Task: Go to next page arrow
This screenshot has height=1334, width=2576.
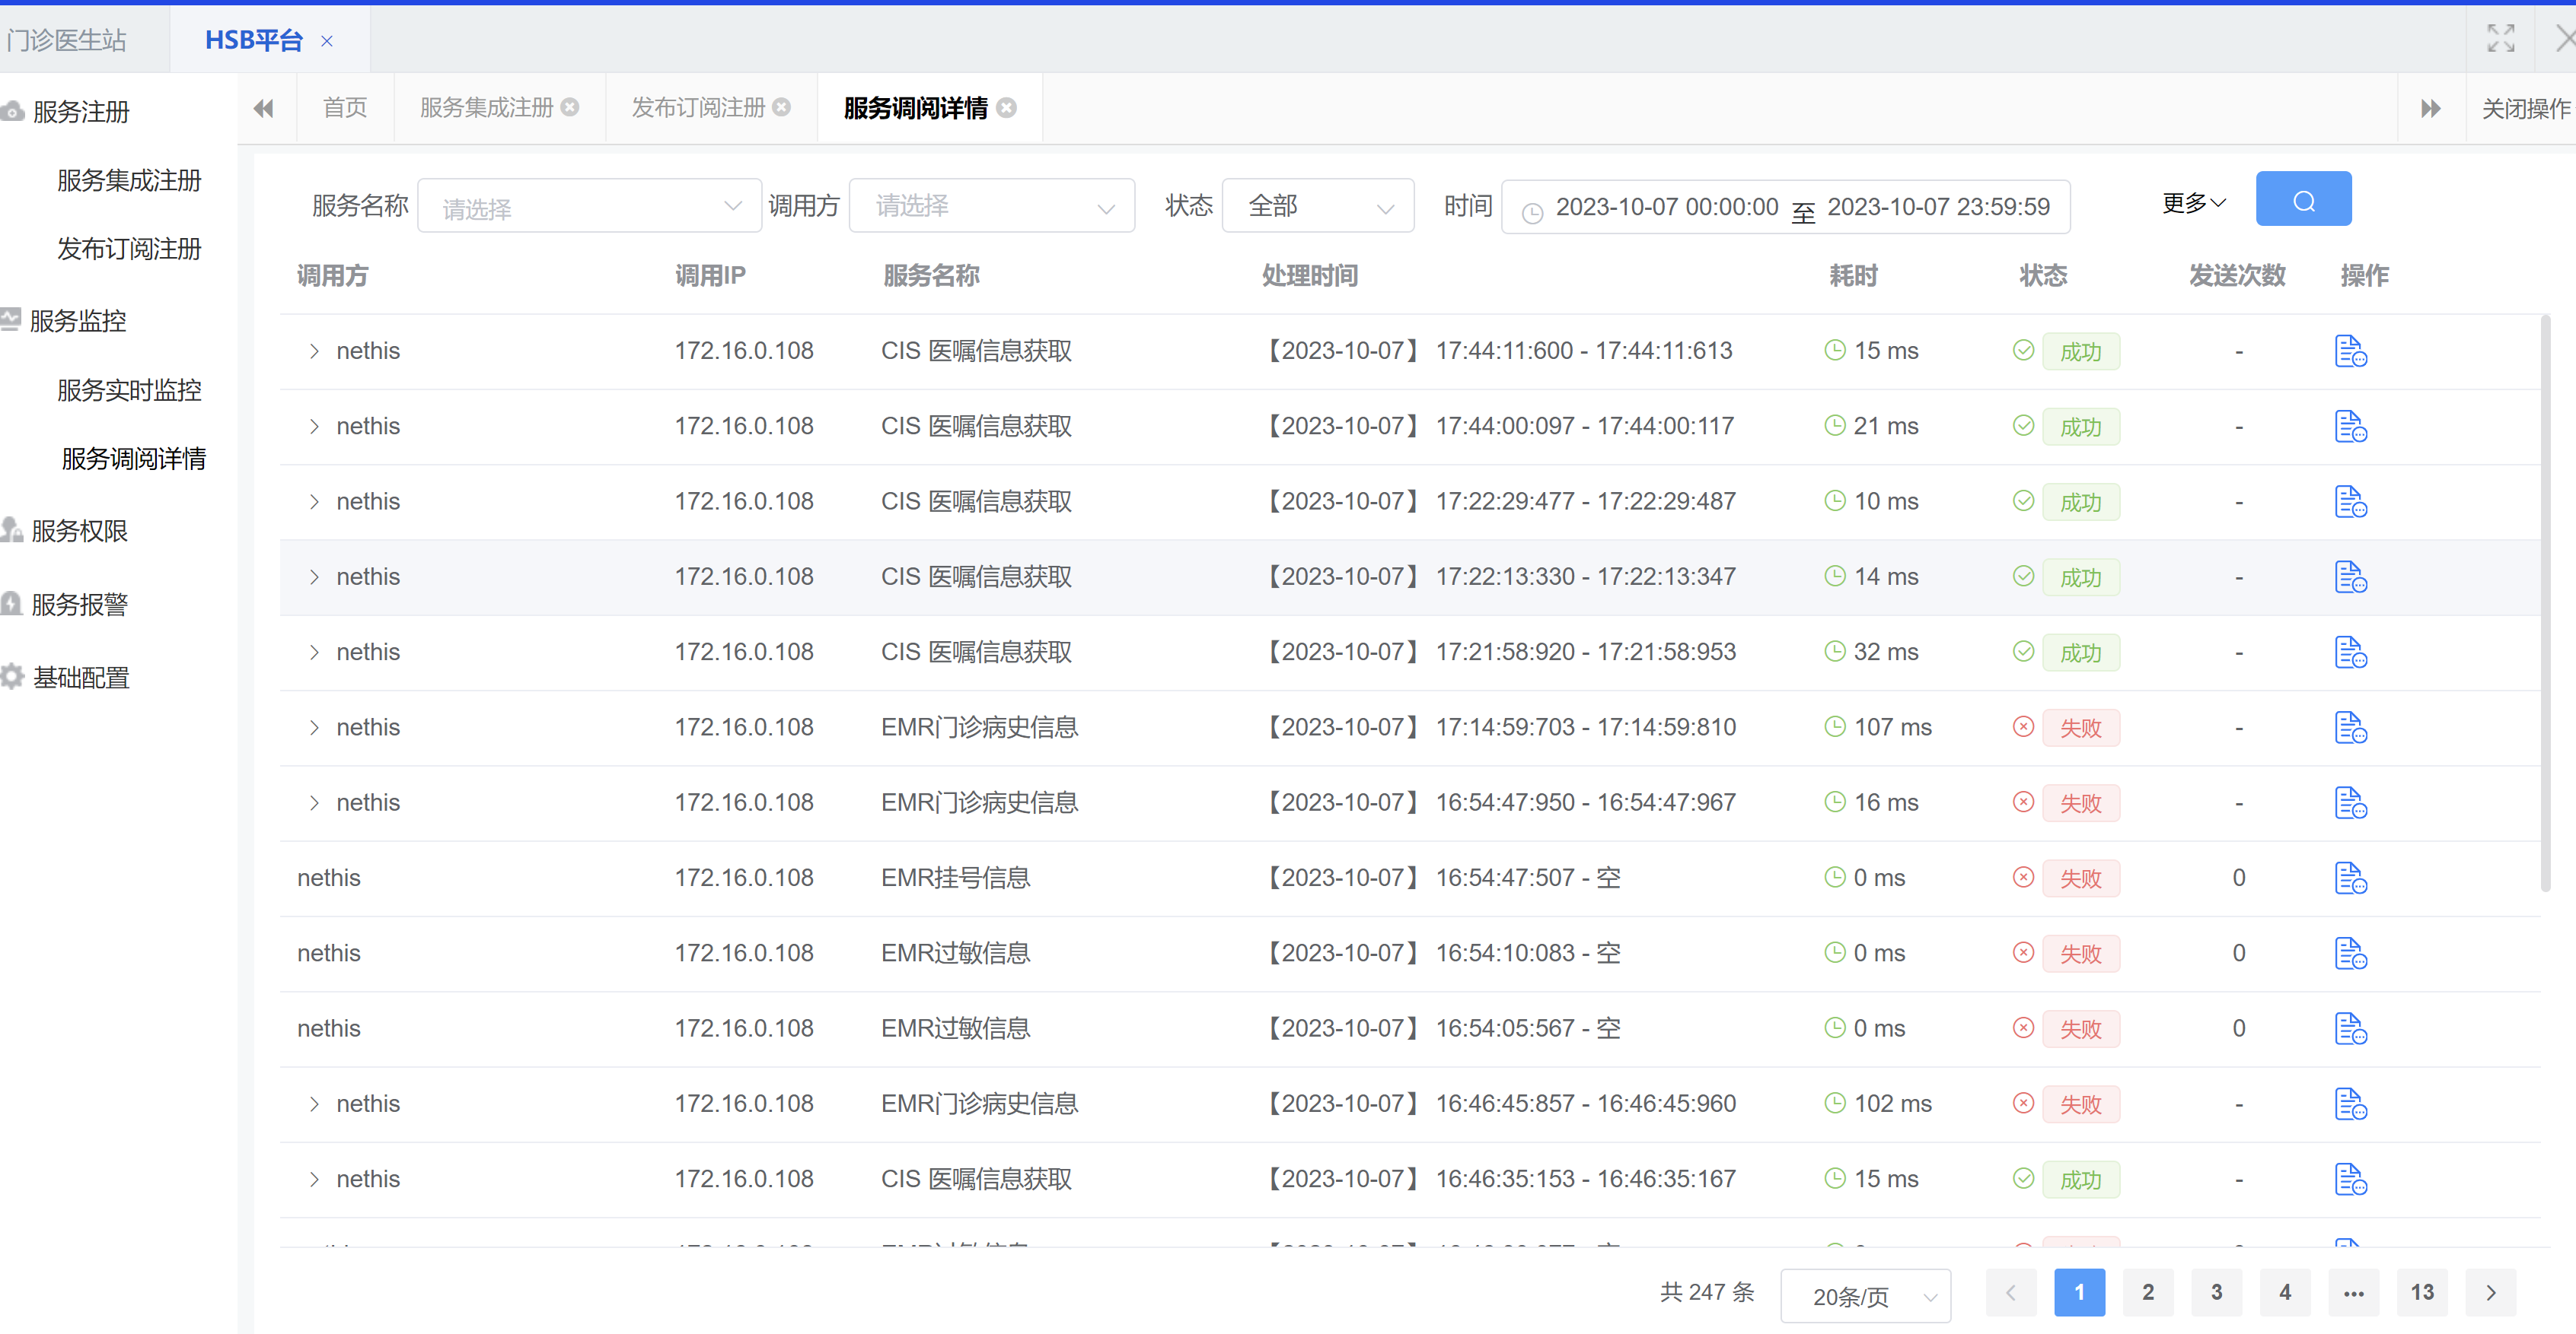Action: point(2491,1293)
